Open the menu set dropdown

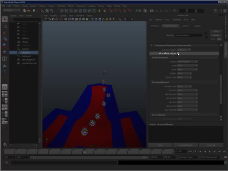tap(12, 10)
